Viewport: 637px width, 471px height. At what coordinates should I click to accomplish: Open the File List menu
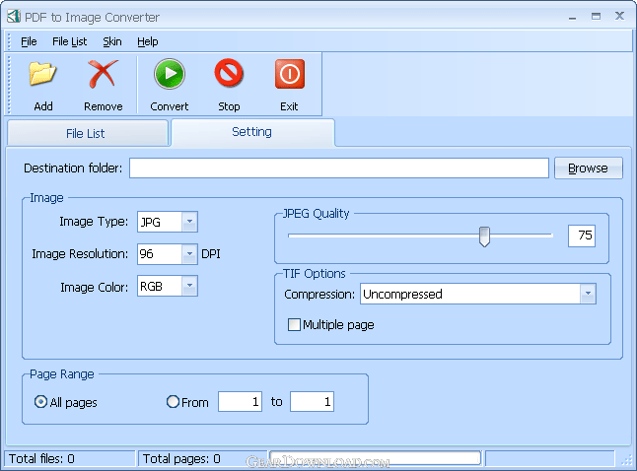click(69, 41)
